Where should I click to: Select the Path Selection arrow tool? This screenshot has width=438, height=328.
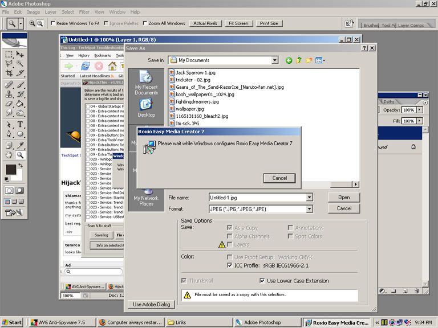9,124
